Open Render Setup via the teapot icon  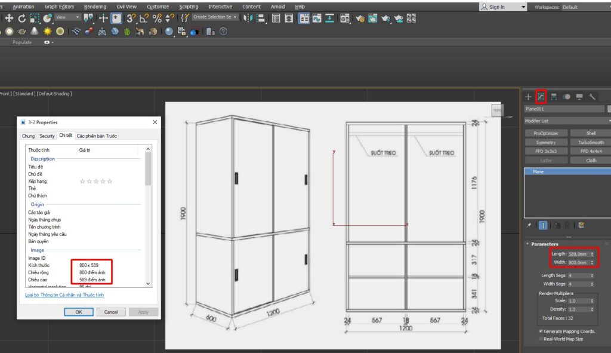(x=361, y=19)
